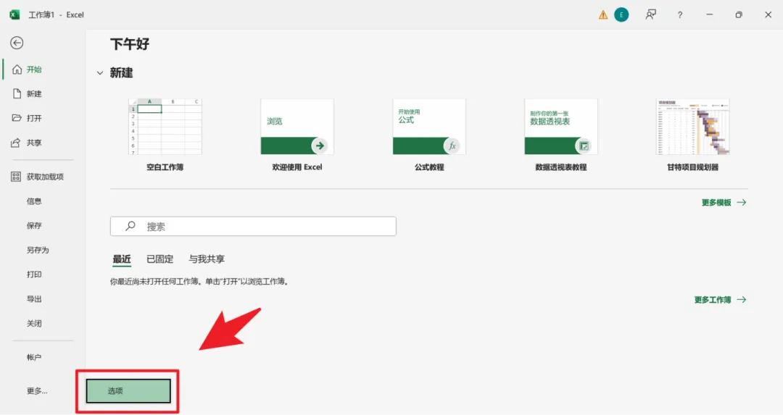Click the 新建 document icon
783x415 pixels.
17,93
